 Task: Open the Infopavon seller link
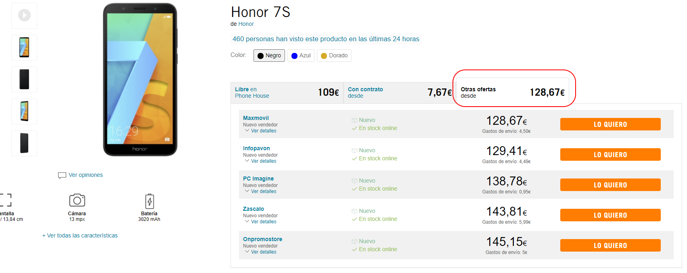pos(256,148)
